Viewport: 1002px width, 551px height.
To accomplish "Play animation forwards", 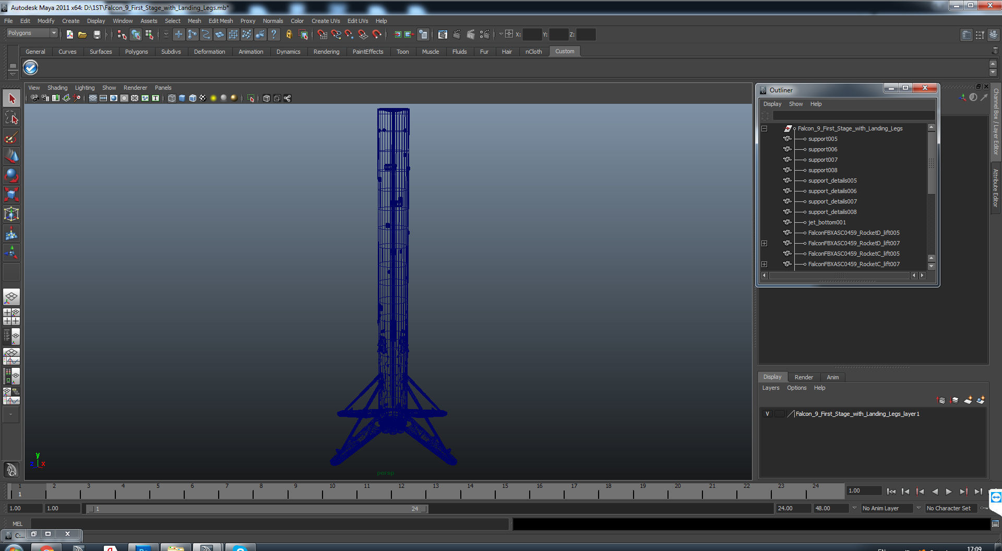I will tap(949, 492).
